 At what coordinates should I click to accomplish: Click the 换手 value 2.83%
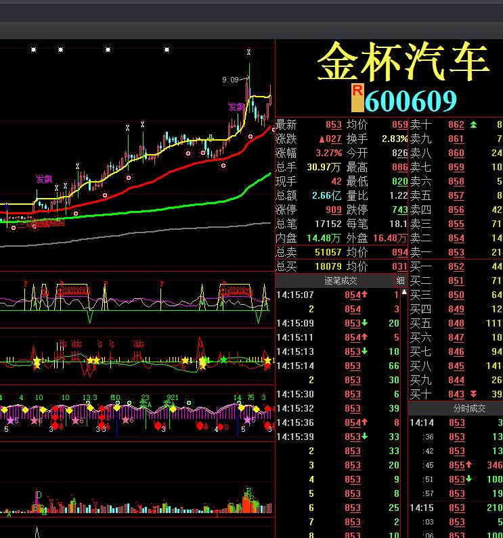(x=395, y=139)
